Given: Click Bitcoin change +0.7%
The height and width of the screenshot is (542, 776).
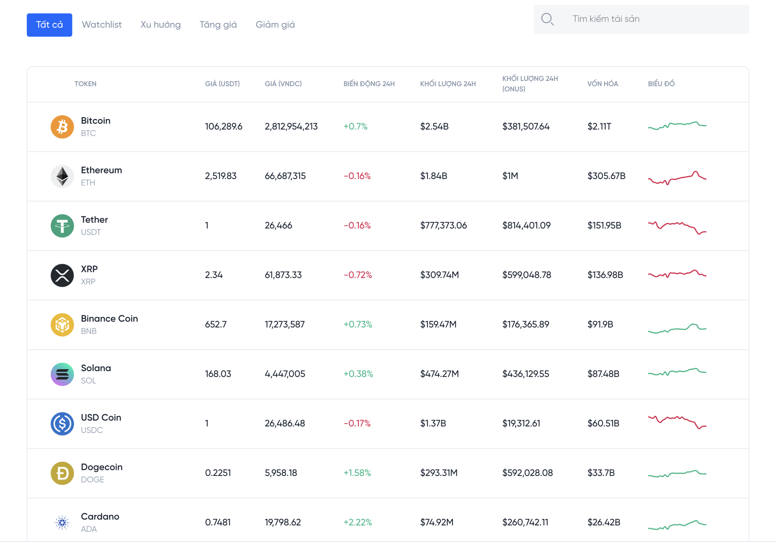Looking at the screenshot, I should 355,127.
